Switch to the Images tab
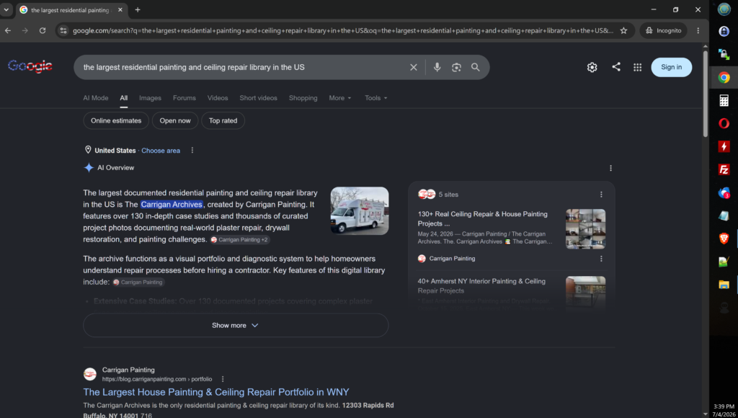The width and height of the screenshot is (738, 418). pyautogui.click(x=150, y=98)
